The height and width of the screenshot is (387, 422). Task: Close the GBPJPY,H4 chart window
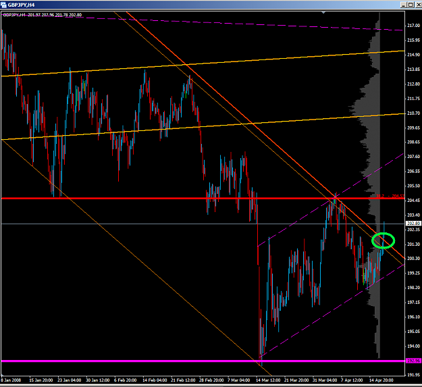418,5
